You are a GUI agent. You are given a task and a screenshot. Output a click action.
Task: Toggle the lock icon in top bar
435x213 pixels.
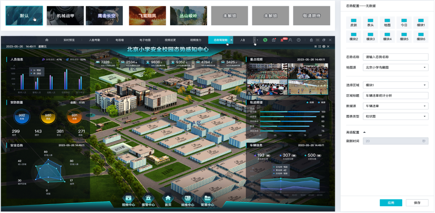coord(311,40)
